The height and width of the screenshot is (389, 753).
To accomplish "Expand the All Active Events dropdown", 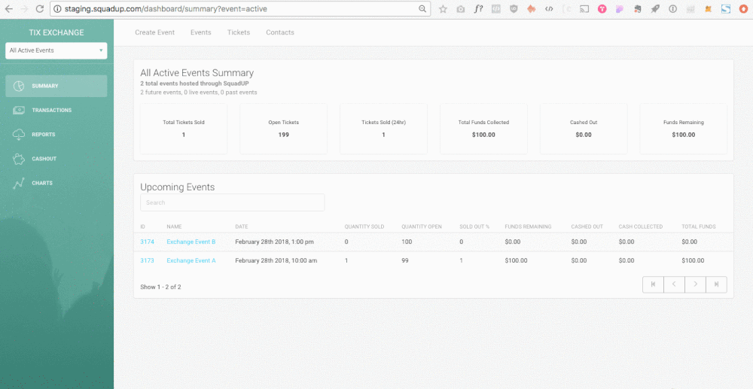I will pos(56,50).
